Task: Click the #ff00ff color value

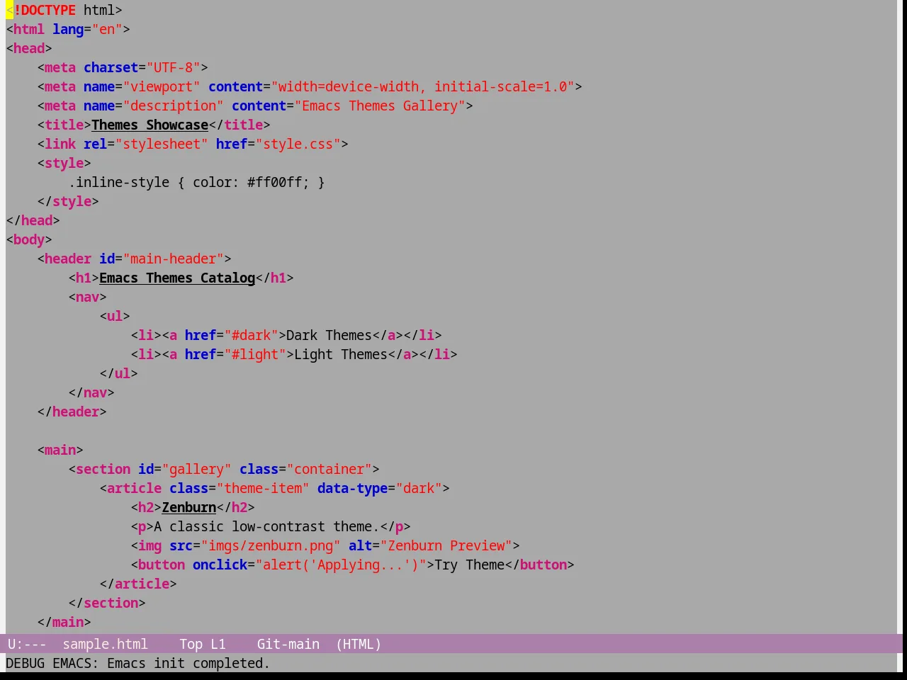Action: (274, 182)
